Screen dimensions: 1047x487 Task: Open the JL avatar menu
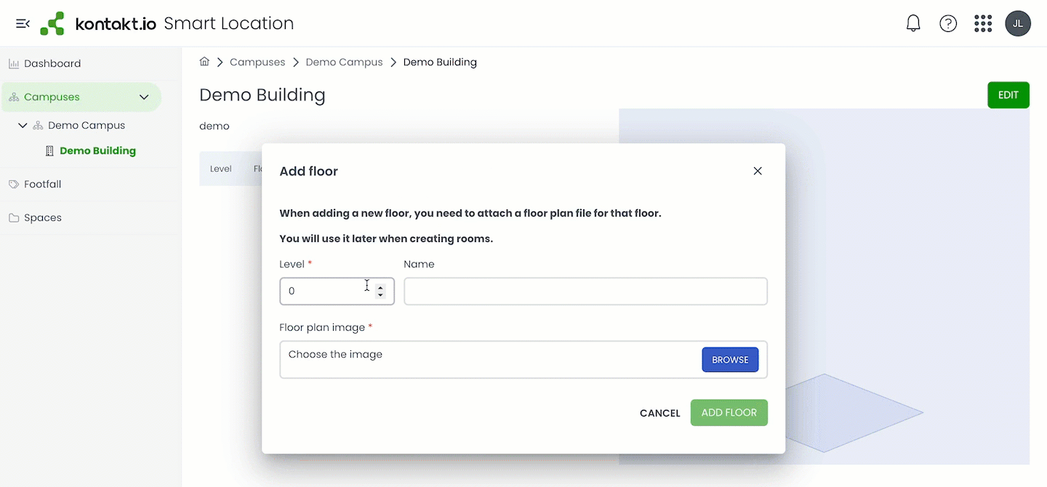click(1018, 23)
